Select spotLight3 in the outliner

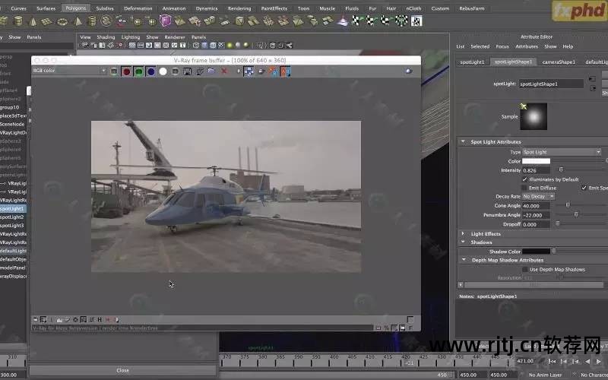(12, 225)
